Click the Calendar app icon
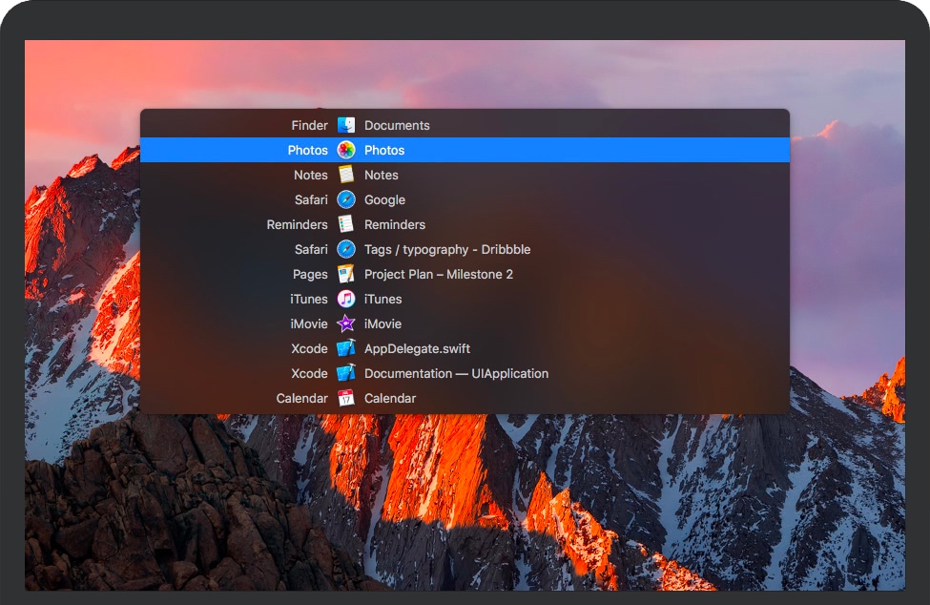This screenshot has width=930, height=605. click(346, 398)
